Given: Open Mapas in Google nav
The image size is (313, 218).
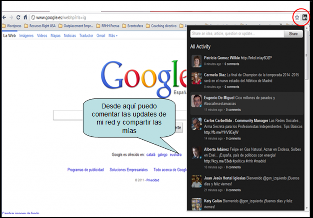Looking at the screenshot, I should [55, 36].
